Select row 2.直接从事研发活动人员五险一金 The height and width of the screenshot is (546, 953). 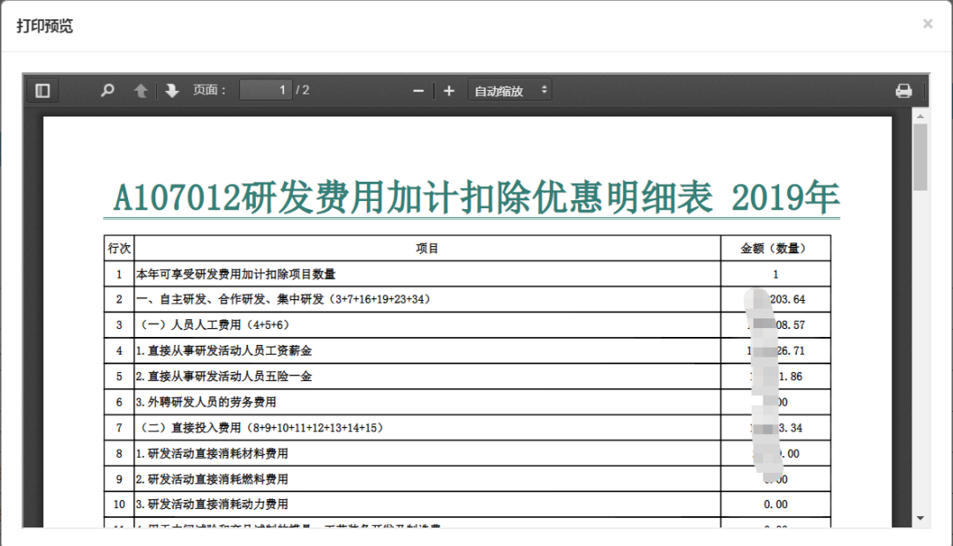pyautogui.click(x=468, y=377)
